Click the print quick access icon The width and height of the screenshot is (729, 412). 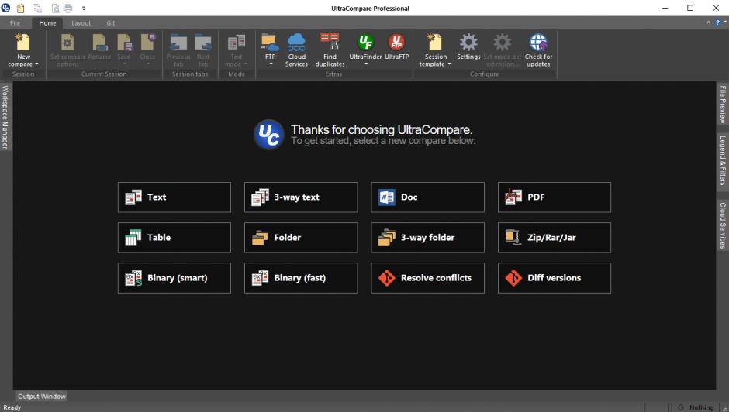pos(68,8)
